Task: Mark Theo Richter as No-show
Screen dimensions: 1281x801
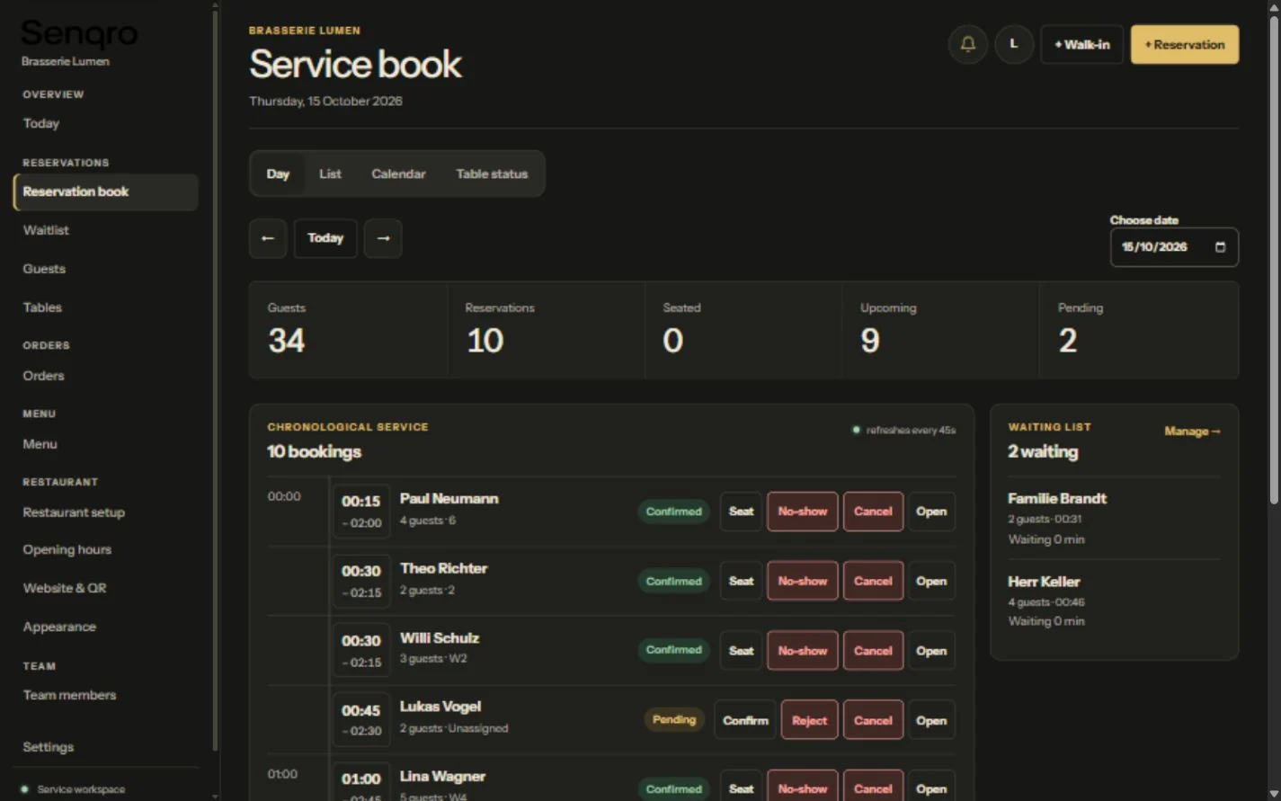Action: point(802,581)
